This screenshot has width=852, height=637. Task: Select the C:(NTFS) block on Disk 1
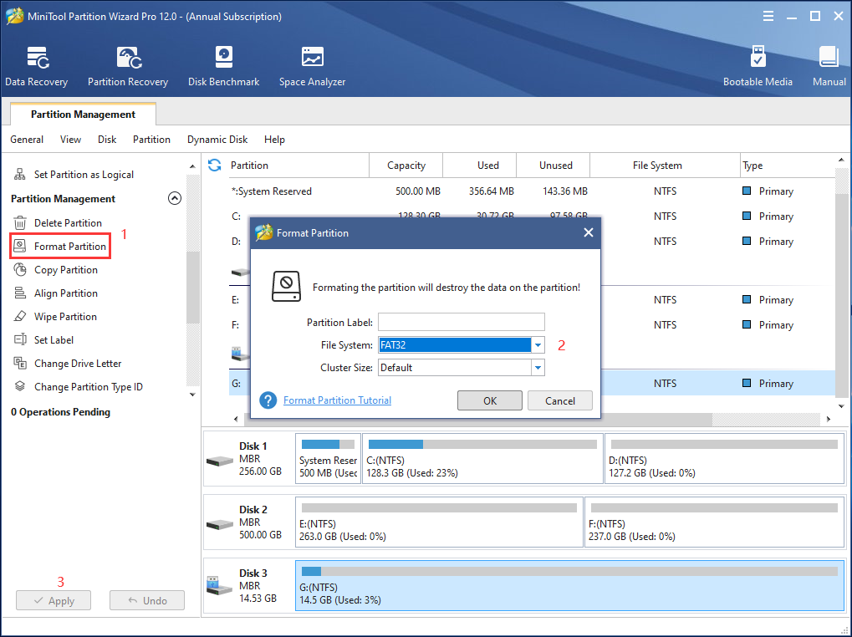[482, 458]
